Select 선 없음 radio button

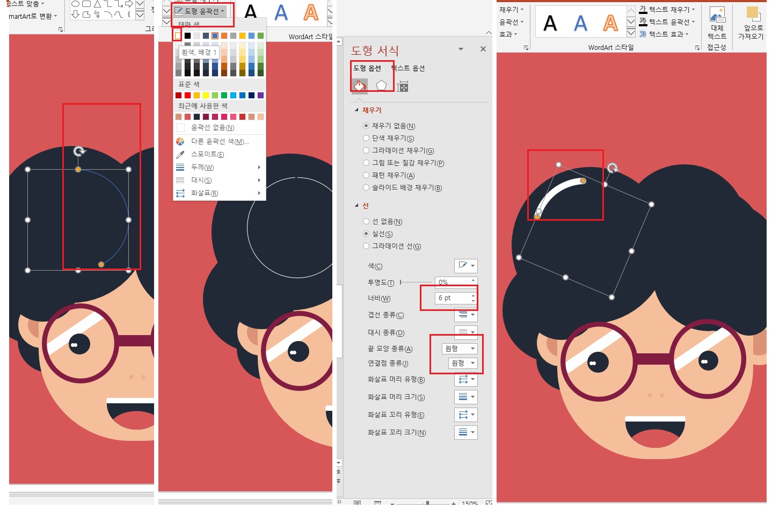(x=366, y=221)
